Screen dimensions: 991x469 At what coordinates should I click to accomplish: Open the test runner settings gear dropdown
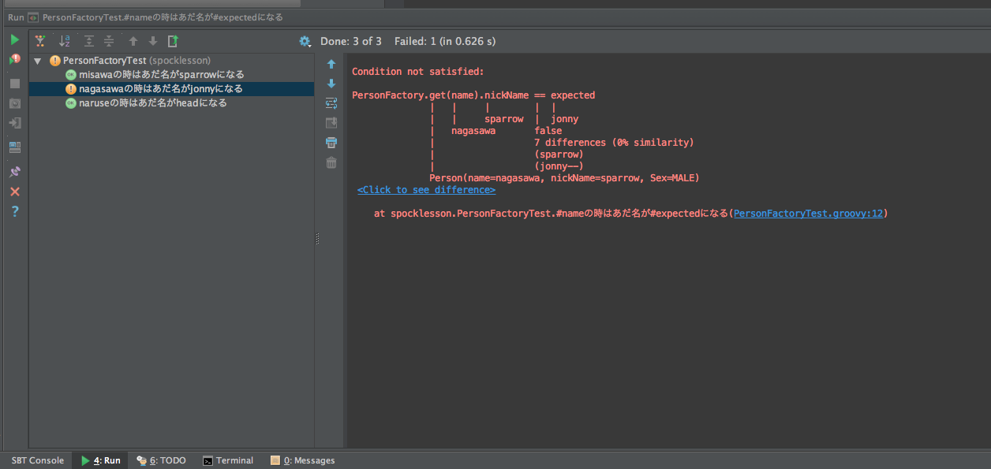[x=305, y=41]
